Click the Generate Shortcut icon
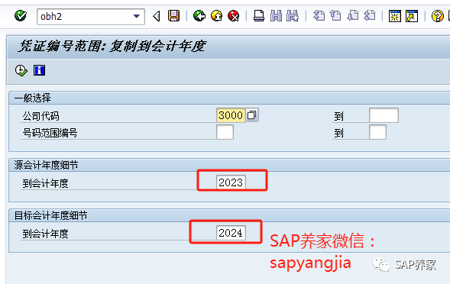The image size is (450, 284). pyautogui.click(x=412, y=16)
